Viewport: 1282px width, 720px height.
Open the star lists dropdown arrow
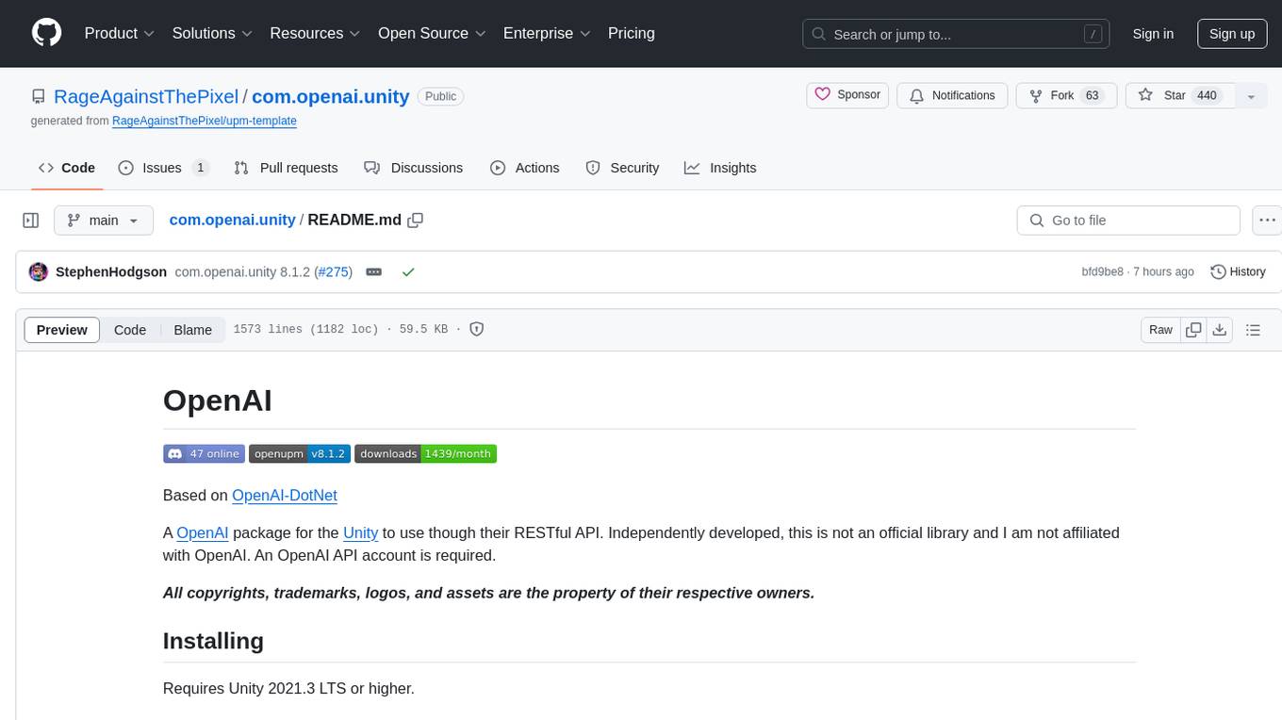[x=1251, y=96]
